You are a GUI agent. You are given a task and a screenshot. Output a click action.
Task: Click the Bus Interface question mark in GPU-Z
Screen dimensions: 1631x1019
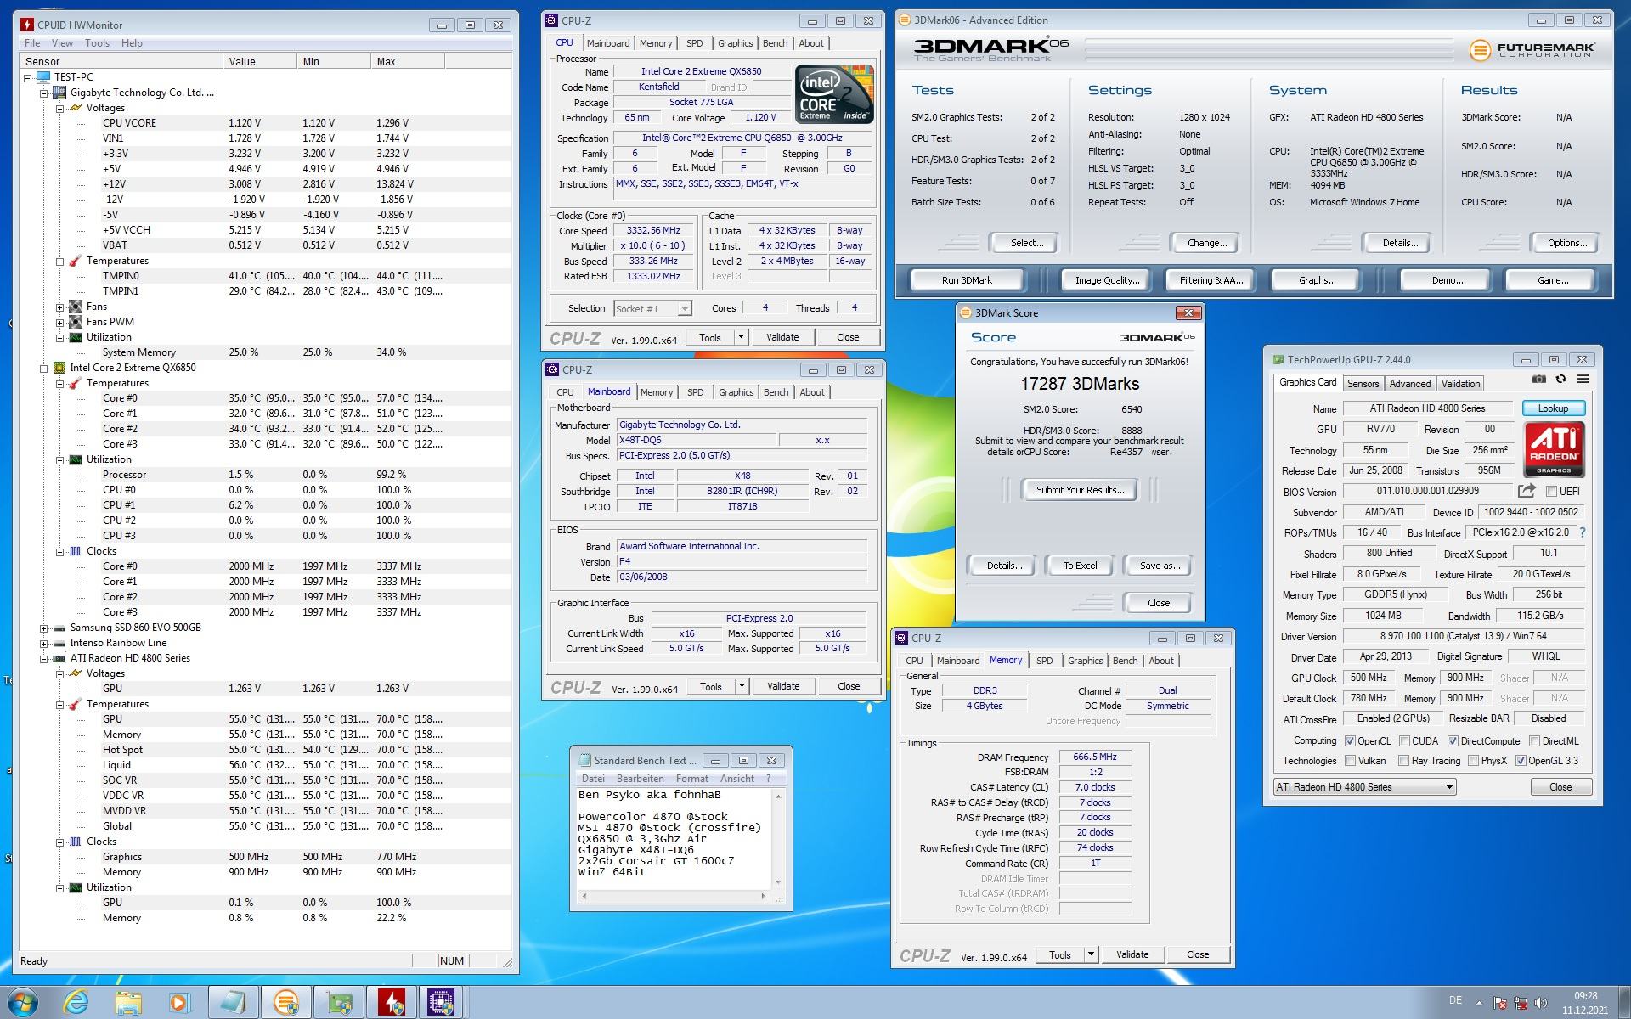pyautogui.click(x=1582, y=532)
